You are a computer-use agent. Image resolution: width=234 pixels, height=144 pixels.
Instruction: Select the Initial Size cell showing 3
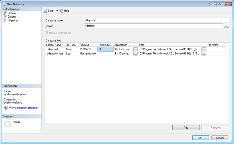coord(105,49)
